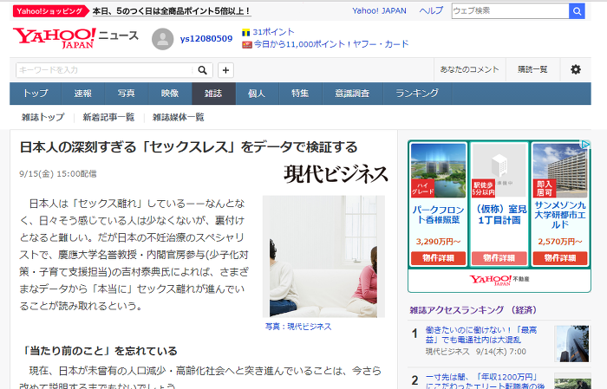Select the ランキング tab
Screen dimensions: 607x389
[417, 94]
